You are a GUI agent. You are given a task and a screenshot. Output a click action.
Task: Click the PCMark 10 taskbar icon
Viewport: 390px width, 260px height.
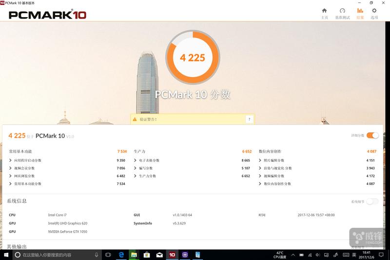pyautogui.click(x=172, y=255)
